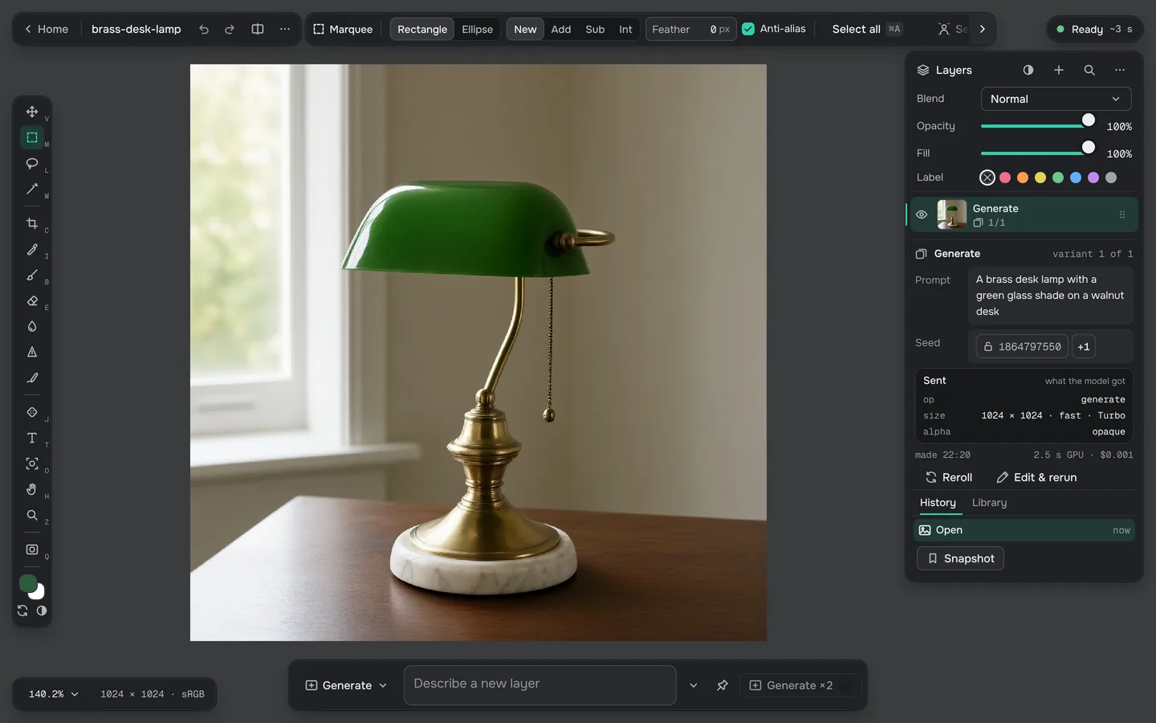Select the Smudge tool

coord(32,378)
